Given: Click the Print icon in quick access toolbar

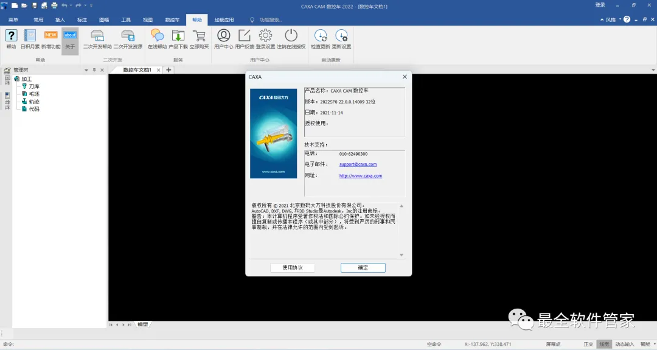Looking at the screenshot, I should pyautogui.click(x=54, y=5).
